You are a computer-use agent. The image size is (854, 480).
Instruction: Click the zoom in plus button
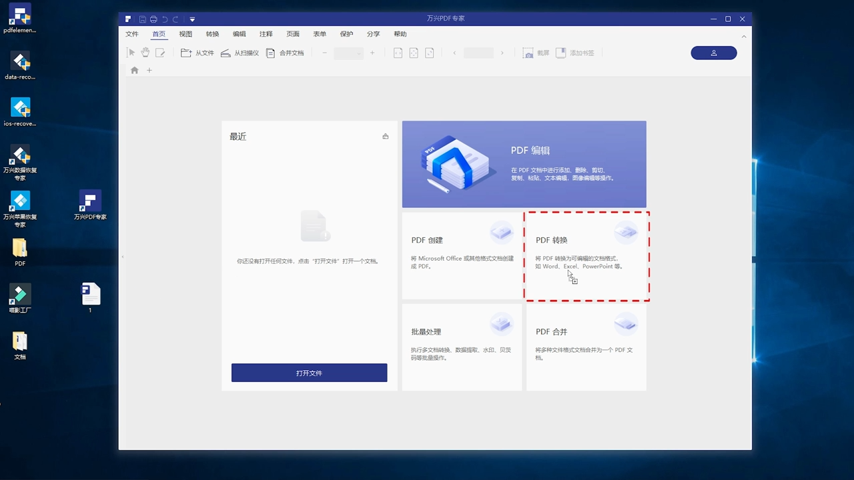[372, 53]
